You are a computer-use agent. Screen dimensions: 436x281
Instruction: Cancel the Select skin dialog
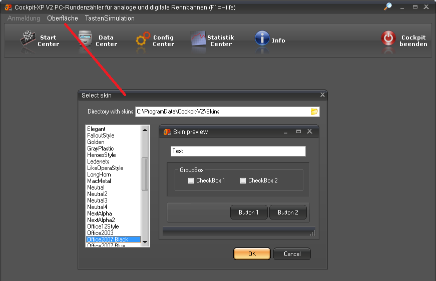point(292,254)
